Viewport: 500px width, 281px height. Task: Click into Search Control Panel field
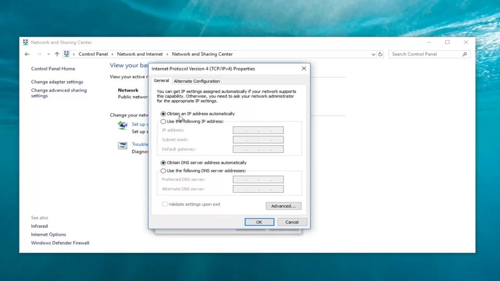pos(424,54)
